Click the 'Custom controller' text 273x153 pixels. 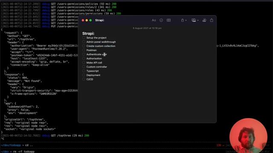pyautogui.click(x=97, y=67)
